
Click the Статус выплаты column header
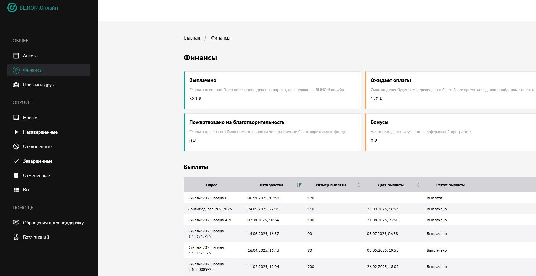pos(451,185)
